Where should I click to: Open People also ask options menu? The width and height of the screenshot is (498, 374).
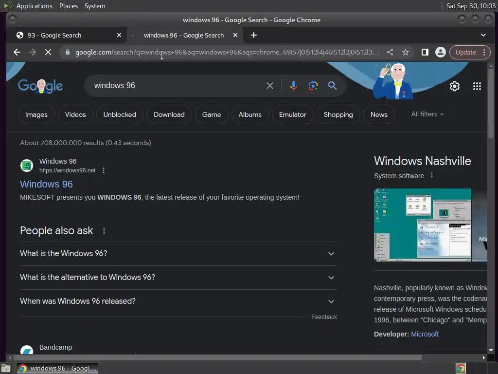(104, 231)
